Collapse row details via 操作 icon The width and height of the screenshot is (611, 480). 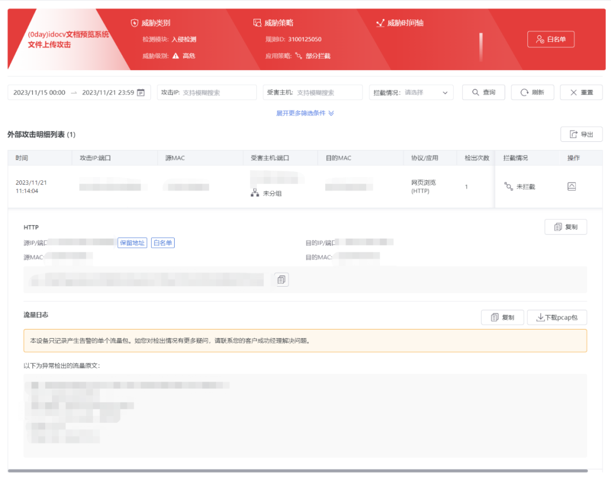coord(571,187)
